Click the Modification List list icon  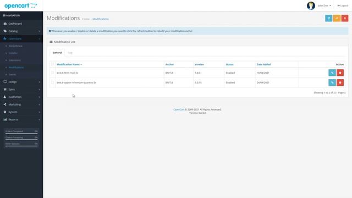(x=51, y=42)
